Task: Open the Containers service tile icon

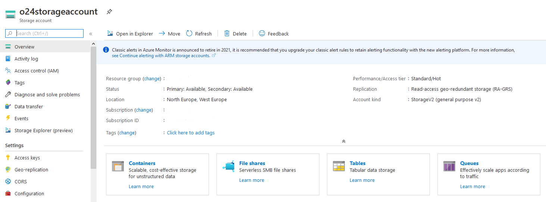Action: pos(118,167)
